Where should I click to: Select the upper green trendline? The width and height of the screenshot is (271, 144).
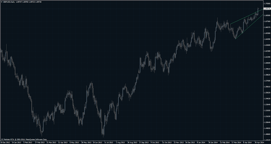[x=242, y=18]
